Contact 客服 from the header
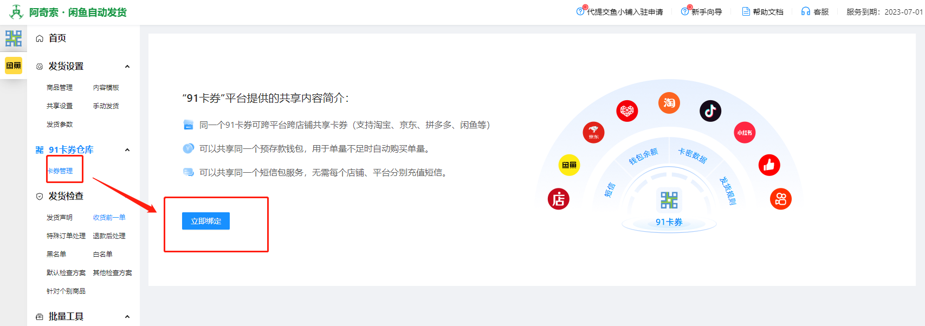 (x=821, y=12)
